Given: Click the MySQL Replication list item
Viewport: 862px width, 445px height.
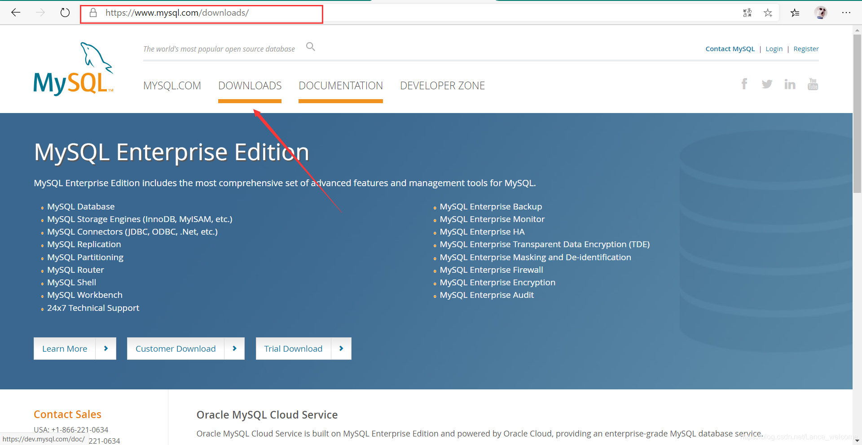Looking at the screenshot, I should click(x=84, y=244).
